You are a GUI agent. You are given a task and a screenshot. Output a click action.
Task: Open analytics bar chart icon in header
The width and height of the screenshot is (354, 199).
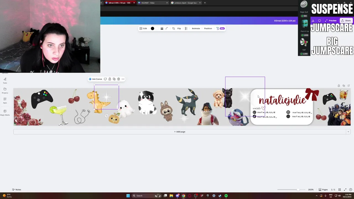pyautogui.click(x=313, y=20)
